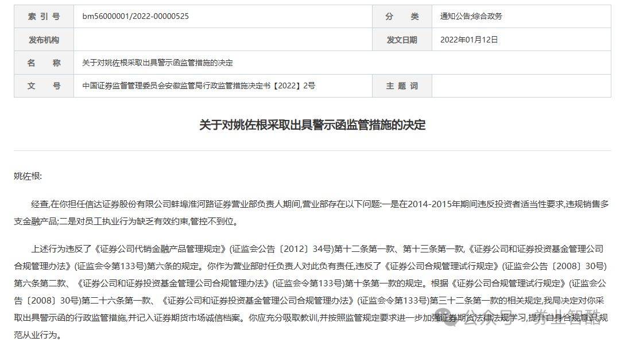This screenshot has height=342, width=620.
Task: Open the document title in the 名称 row
Action: click(x=157, y=63)
